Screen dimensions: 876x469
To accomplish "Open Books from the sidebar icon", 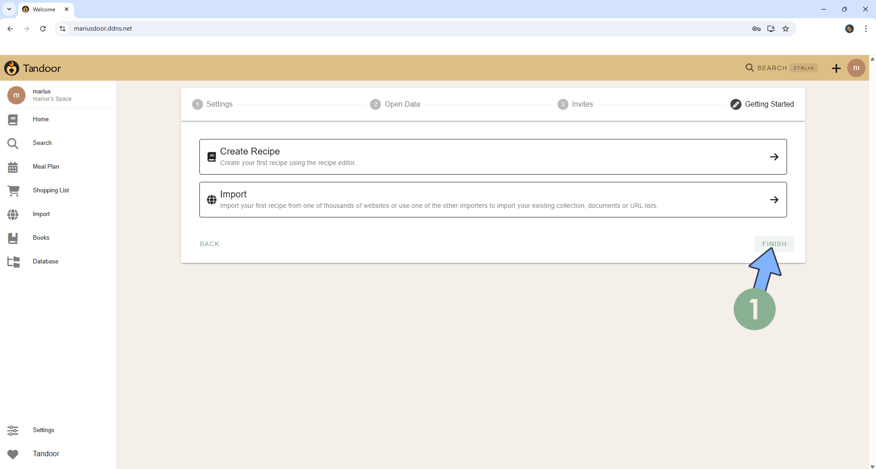I will coord(13,238).
